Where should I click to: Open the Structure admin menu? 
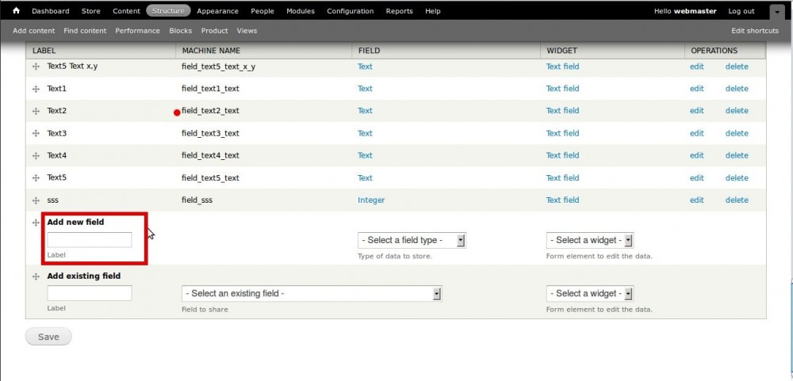[168, 11]
